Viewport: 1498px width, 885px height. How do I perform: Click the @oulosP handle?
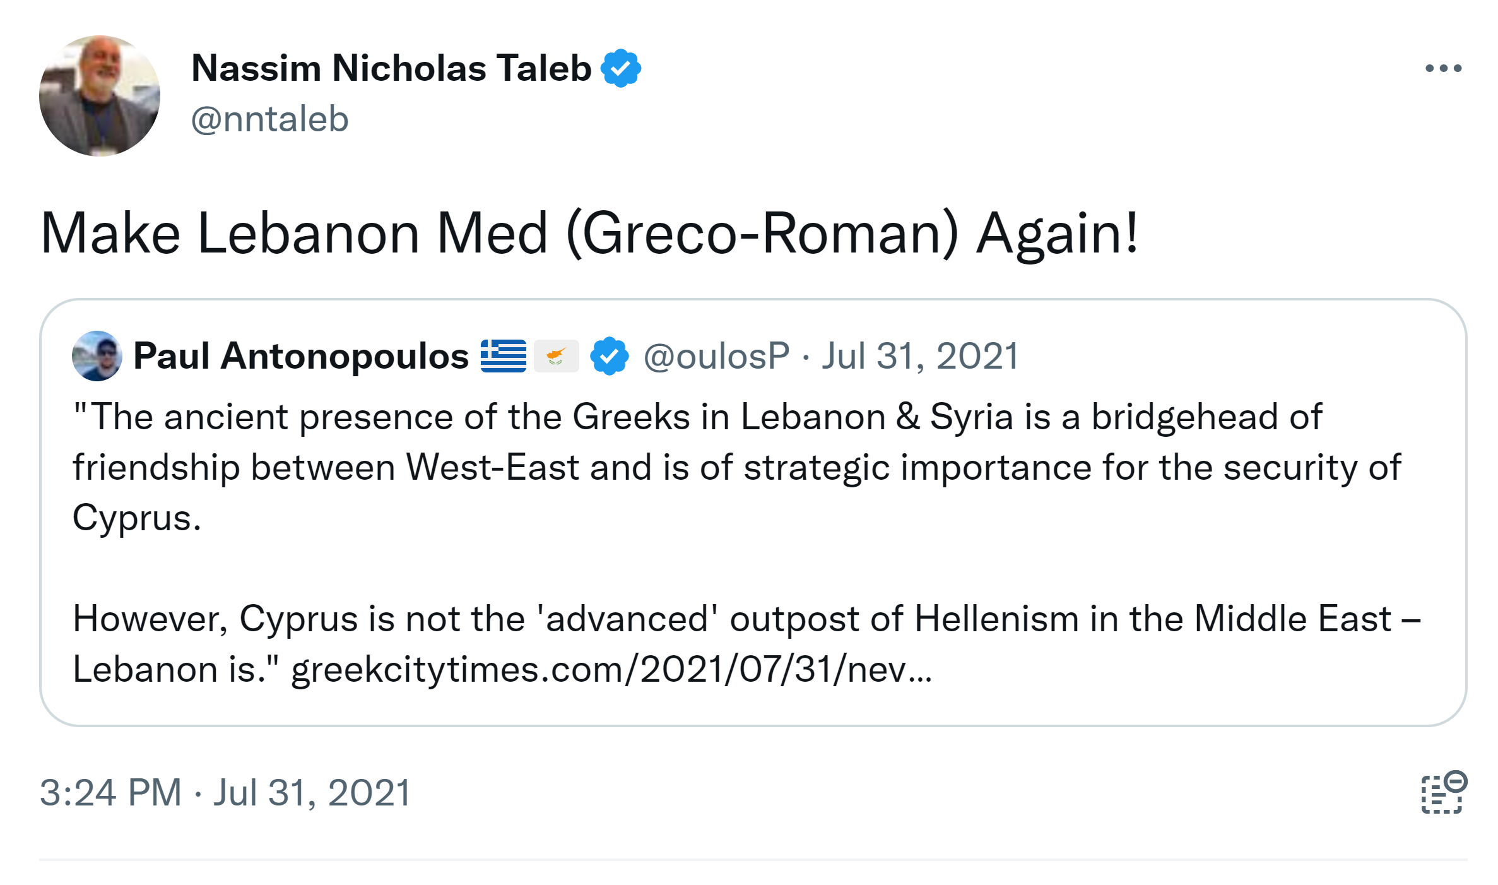716,356
